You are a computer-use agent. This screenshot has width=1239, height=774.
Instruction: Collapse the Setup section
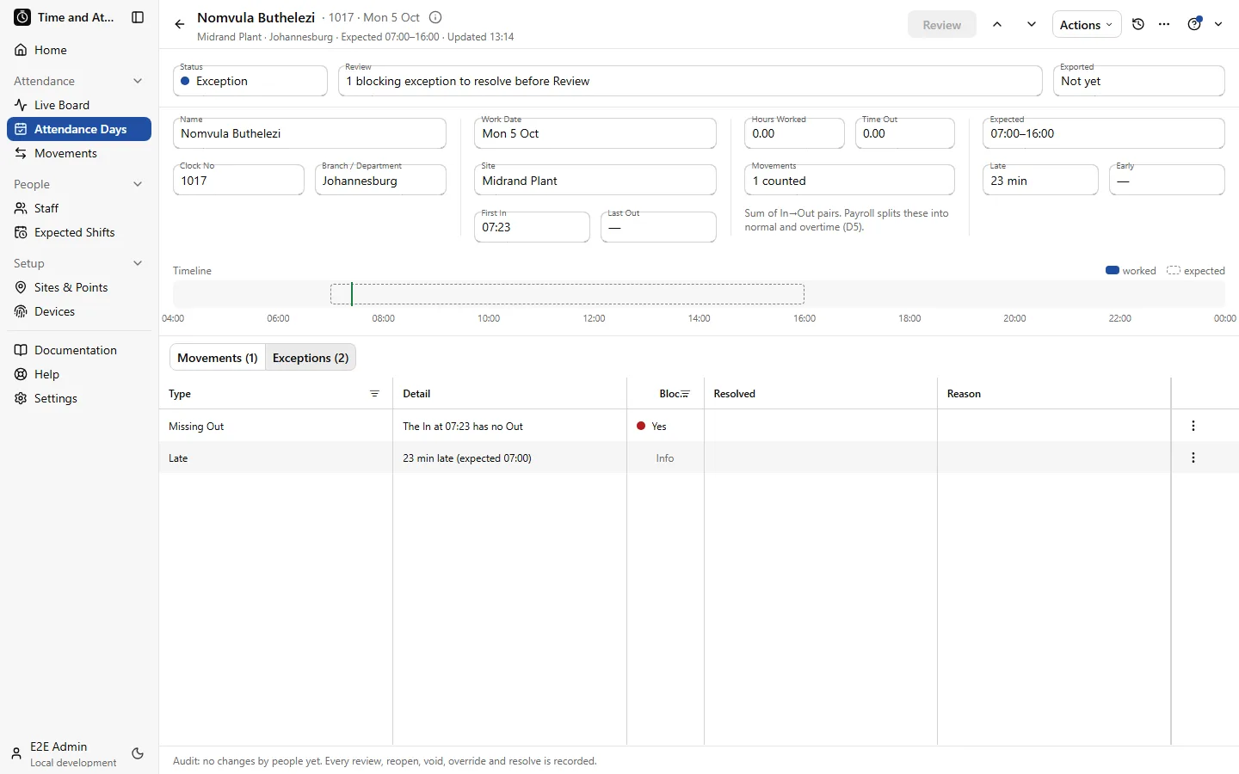point(138,263)
